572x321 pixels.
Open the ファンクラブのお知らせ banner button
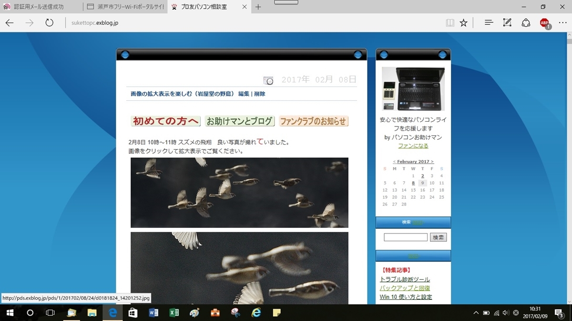[314, 121]
